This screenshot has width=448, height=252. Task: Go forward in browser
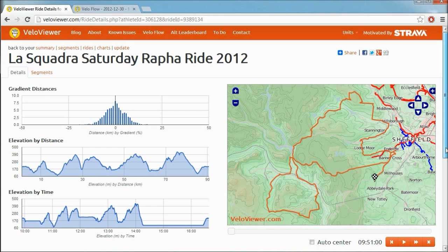[x=17, y=20]
